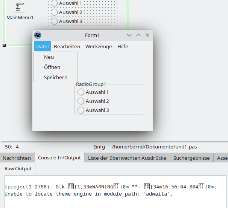
Task: Select Auswahl 1 in Form1's RadioGroup1
Action: coord(81,92)
